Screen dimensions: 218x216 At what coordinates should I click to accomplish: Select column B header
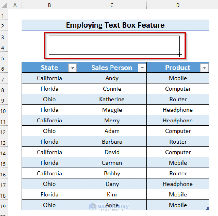click(x=49, y=5)
